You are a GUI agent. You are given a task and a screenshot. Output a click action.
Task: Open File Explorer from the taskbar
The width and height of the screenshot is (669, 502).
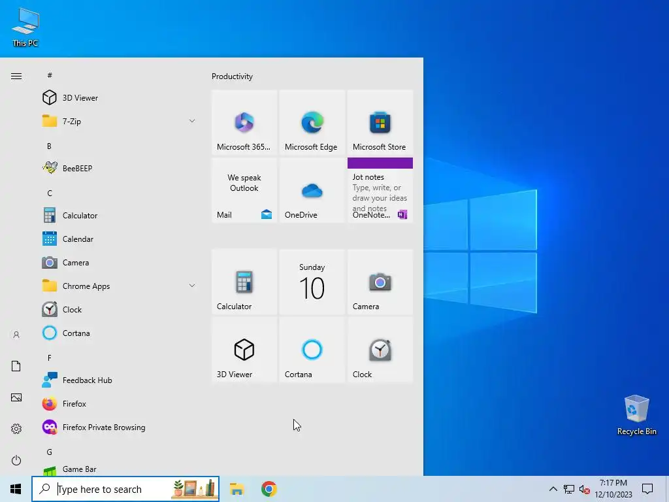coord(237,489)
